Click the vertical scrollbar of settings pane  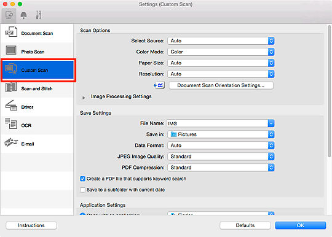329,91
